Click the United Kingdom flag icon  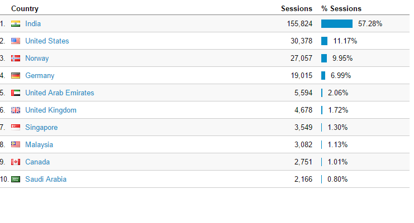point(16,110)
